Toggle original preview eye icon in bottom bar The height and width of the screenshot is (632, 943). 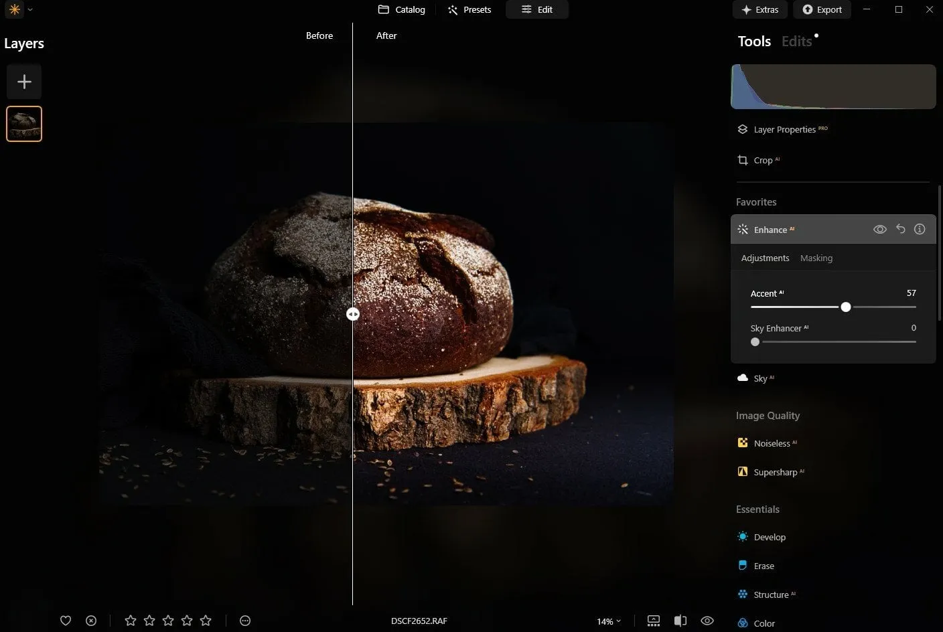707,621
